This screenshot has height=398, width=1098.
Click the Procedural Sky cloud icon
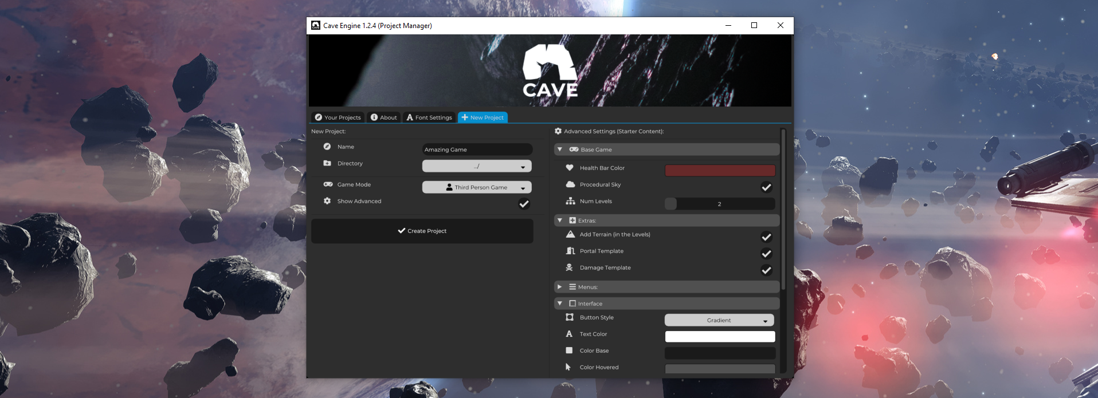(x=570, y=184)
